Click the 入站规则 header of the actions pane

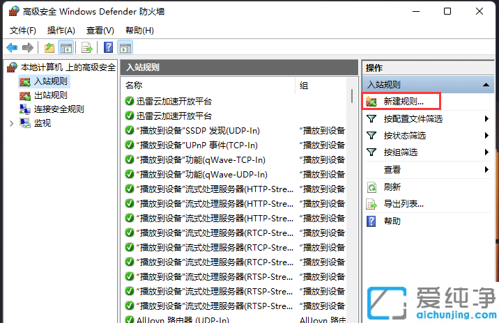point(428,84)
